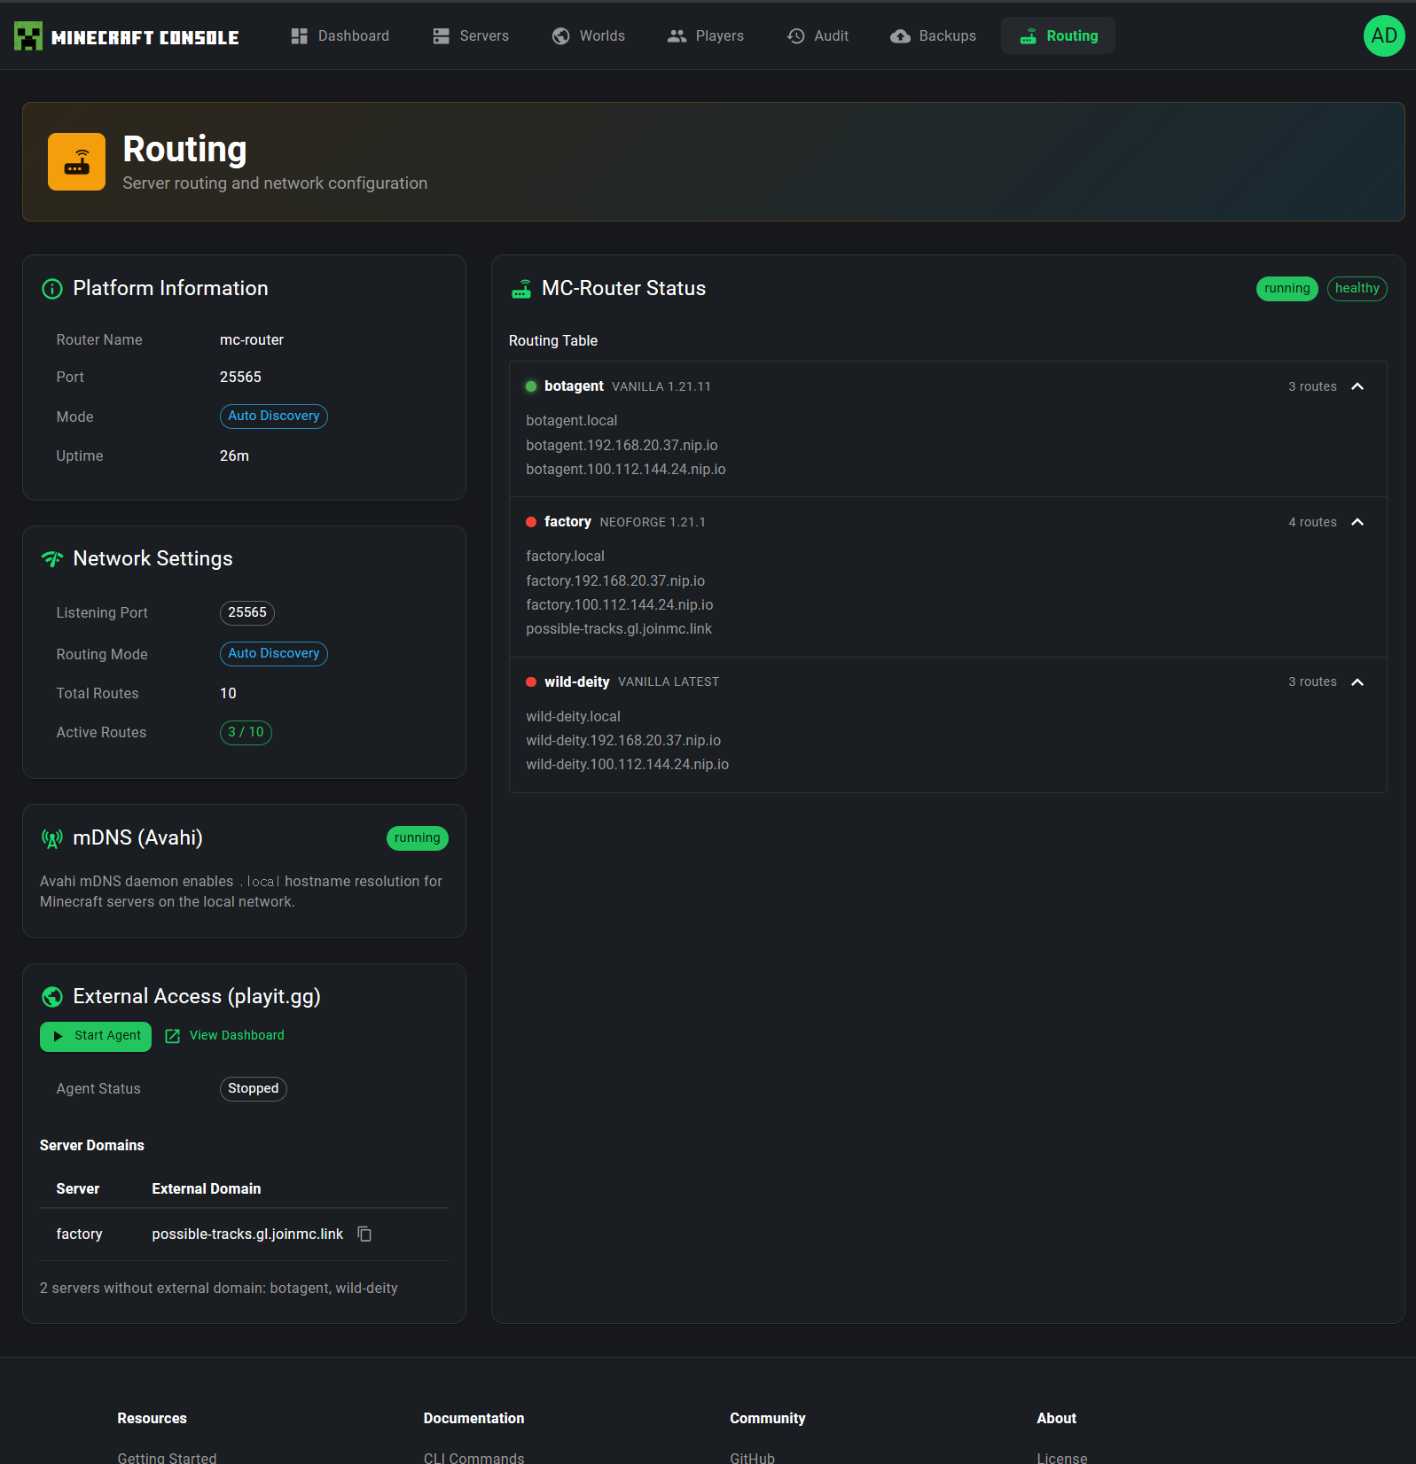Open the GitHub footer link
The height and width of the screenshot is (1464, 1416).
coord(752,1458)
